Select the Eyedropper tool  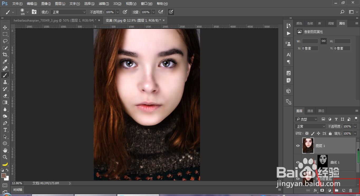point(5,61)
